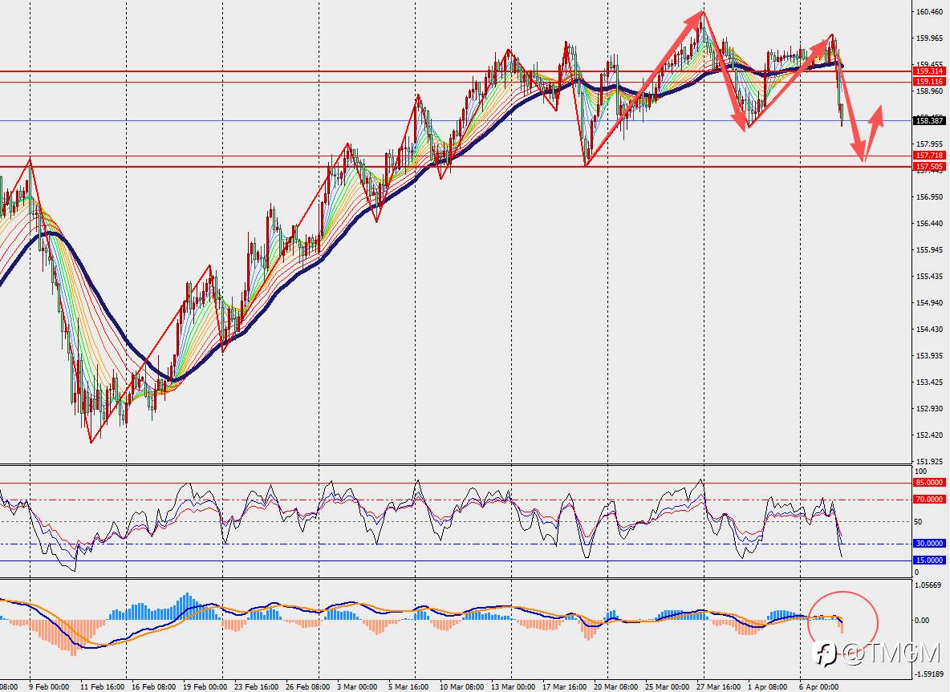
Task: Select the red 70.0000 oscillator level label
Action: point(929,500)
